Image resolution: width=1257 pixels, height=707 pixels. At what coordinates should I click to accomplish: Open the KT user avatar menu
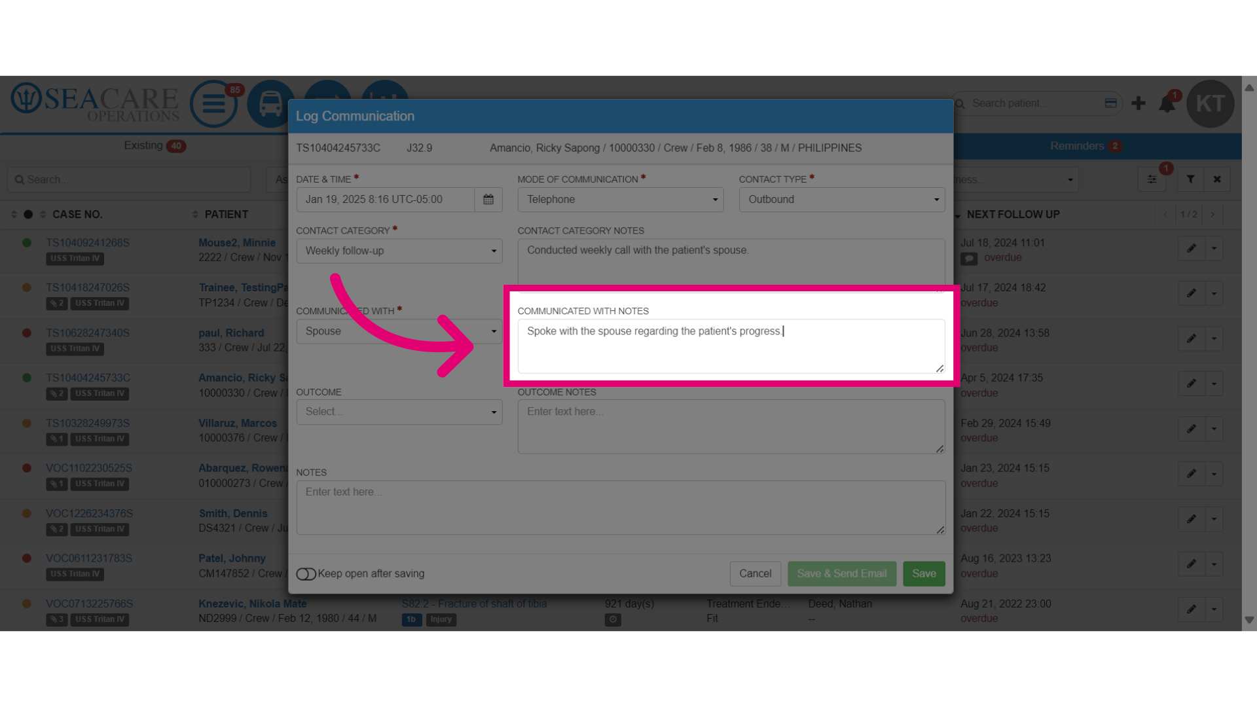(1210, 103)
